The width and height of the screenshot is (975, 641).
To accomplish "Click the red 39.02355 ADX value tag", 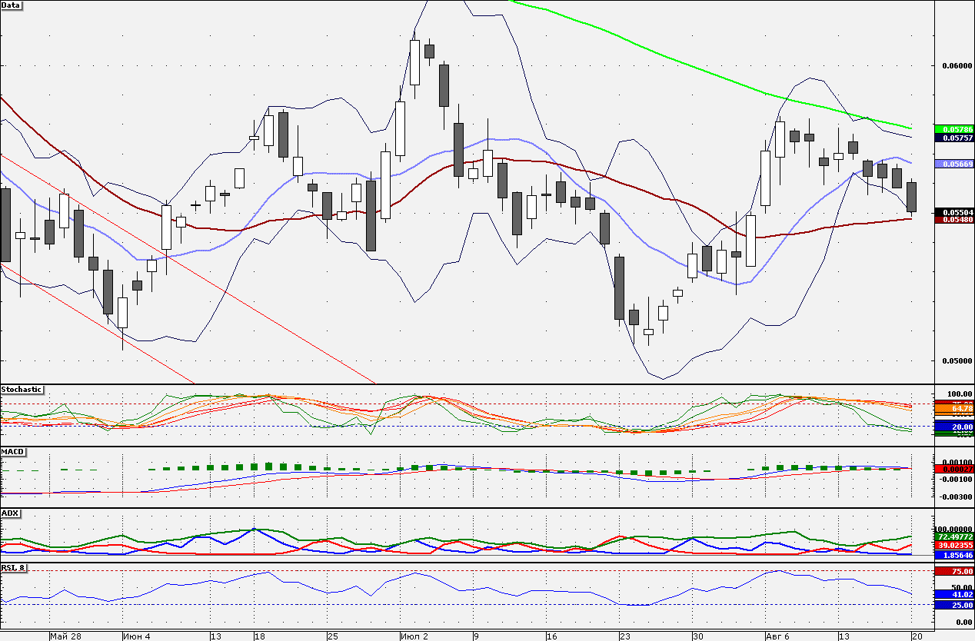I will [954, 545].
